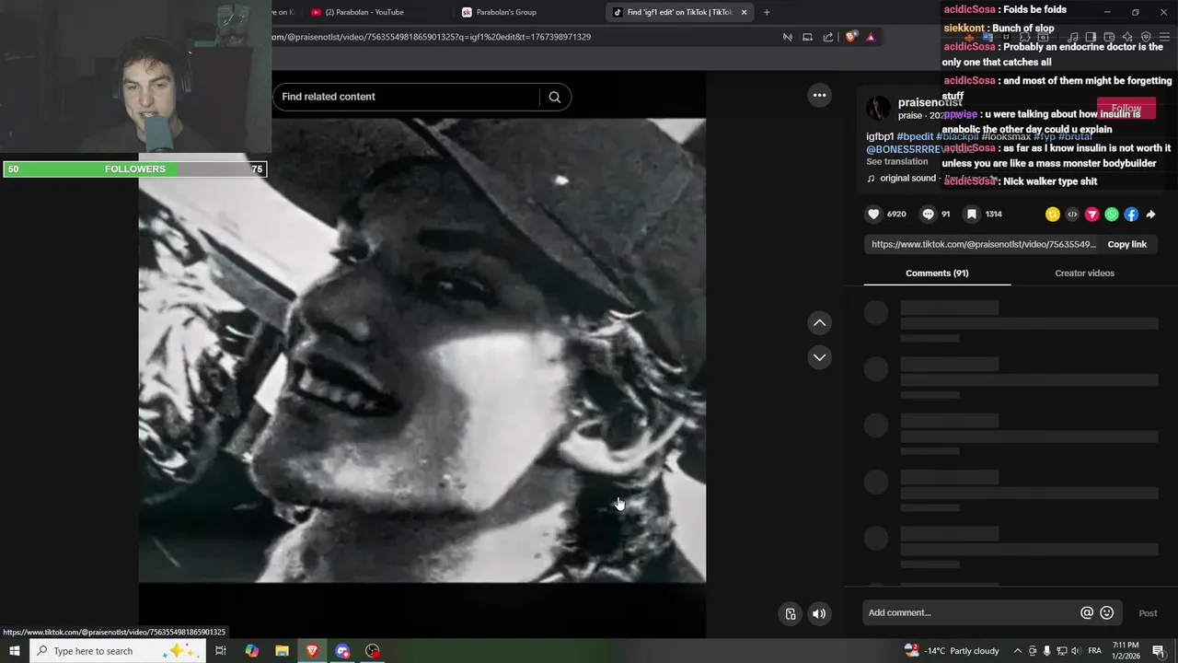Viewport: 1178px width, 663px height.
Task: Follow the praisenotlst account
Action: [1126, 109]
